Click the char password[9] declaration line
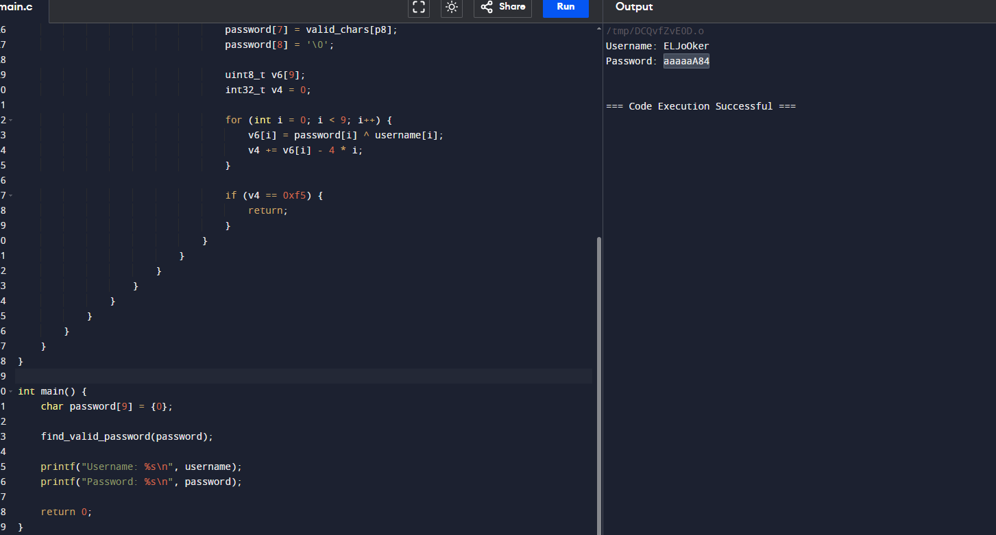Viewport: 996px width, 535px height. (x=106, y=406)
